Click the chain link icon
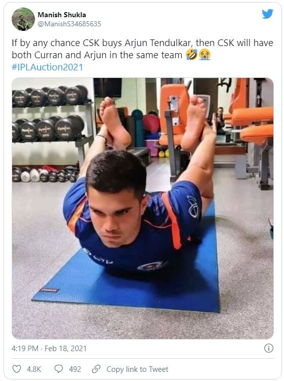This screenshot has height=381, width=284. [96, 369]
